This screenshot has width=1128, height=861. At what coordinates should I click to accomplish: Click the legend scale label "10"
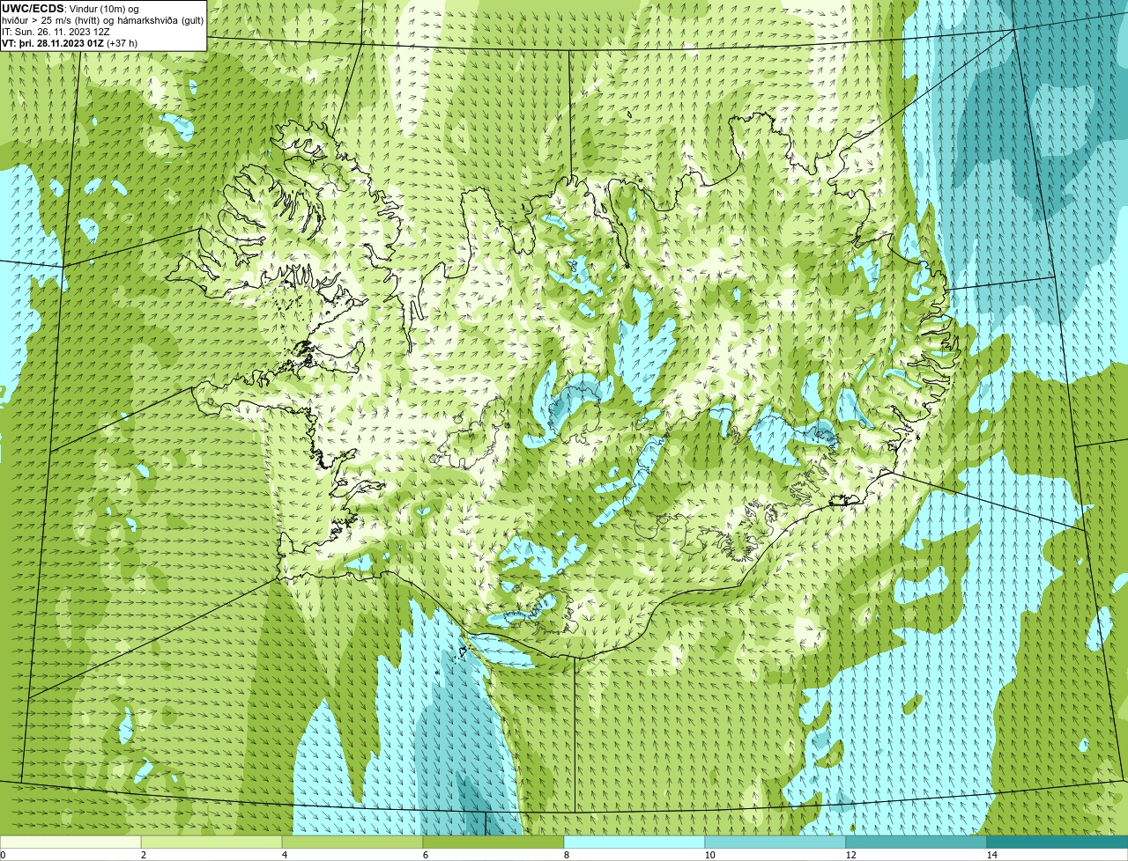709,855
